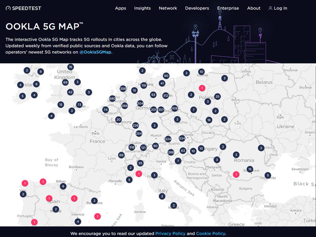
Task: Open the Developers menu
Action: (197, 8)
